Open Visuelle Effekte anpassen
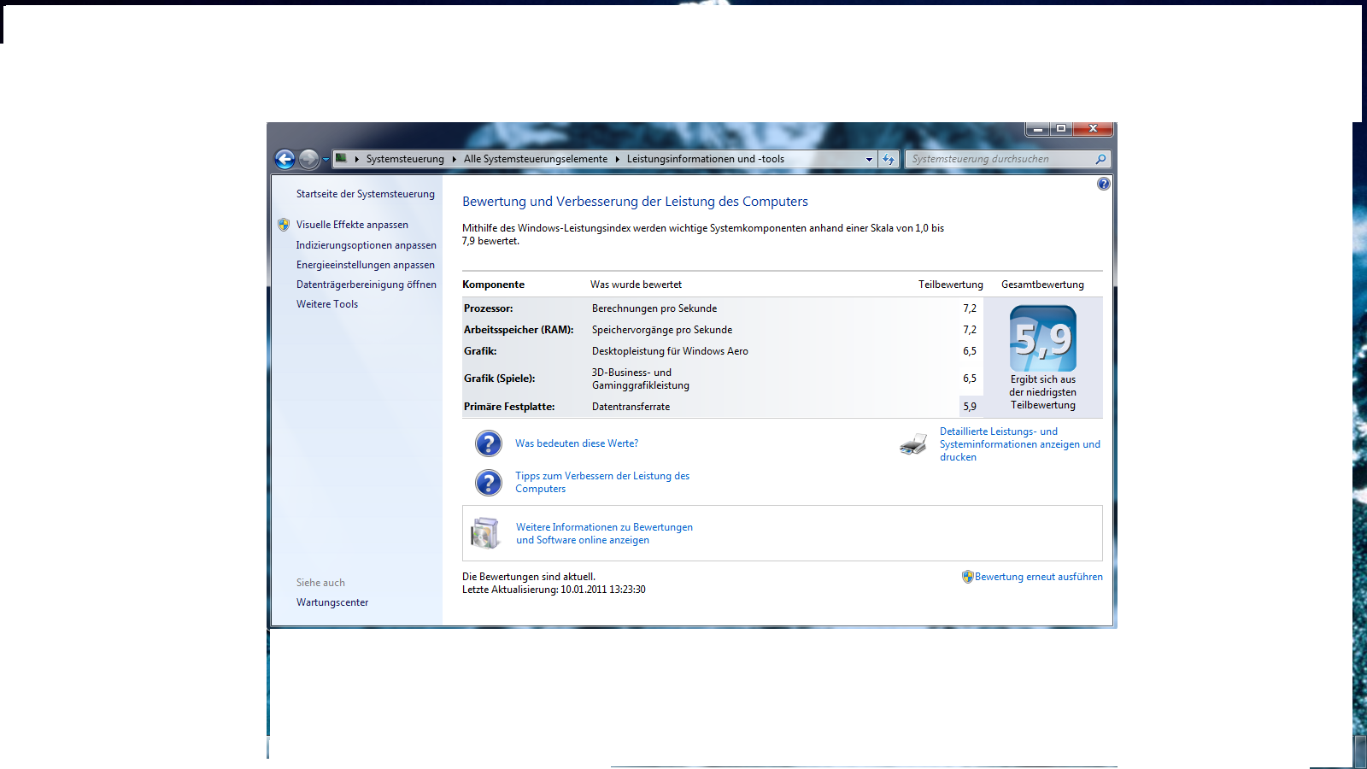 coord(352,225)
